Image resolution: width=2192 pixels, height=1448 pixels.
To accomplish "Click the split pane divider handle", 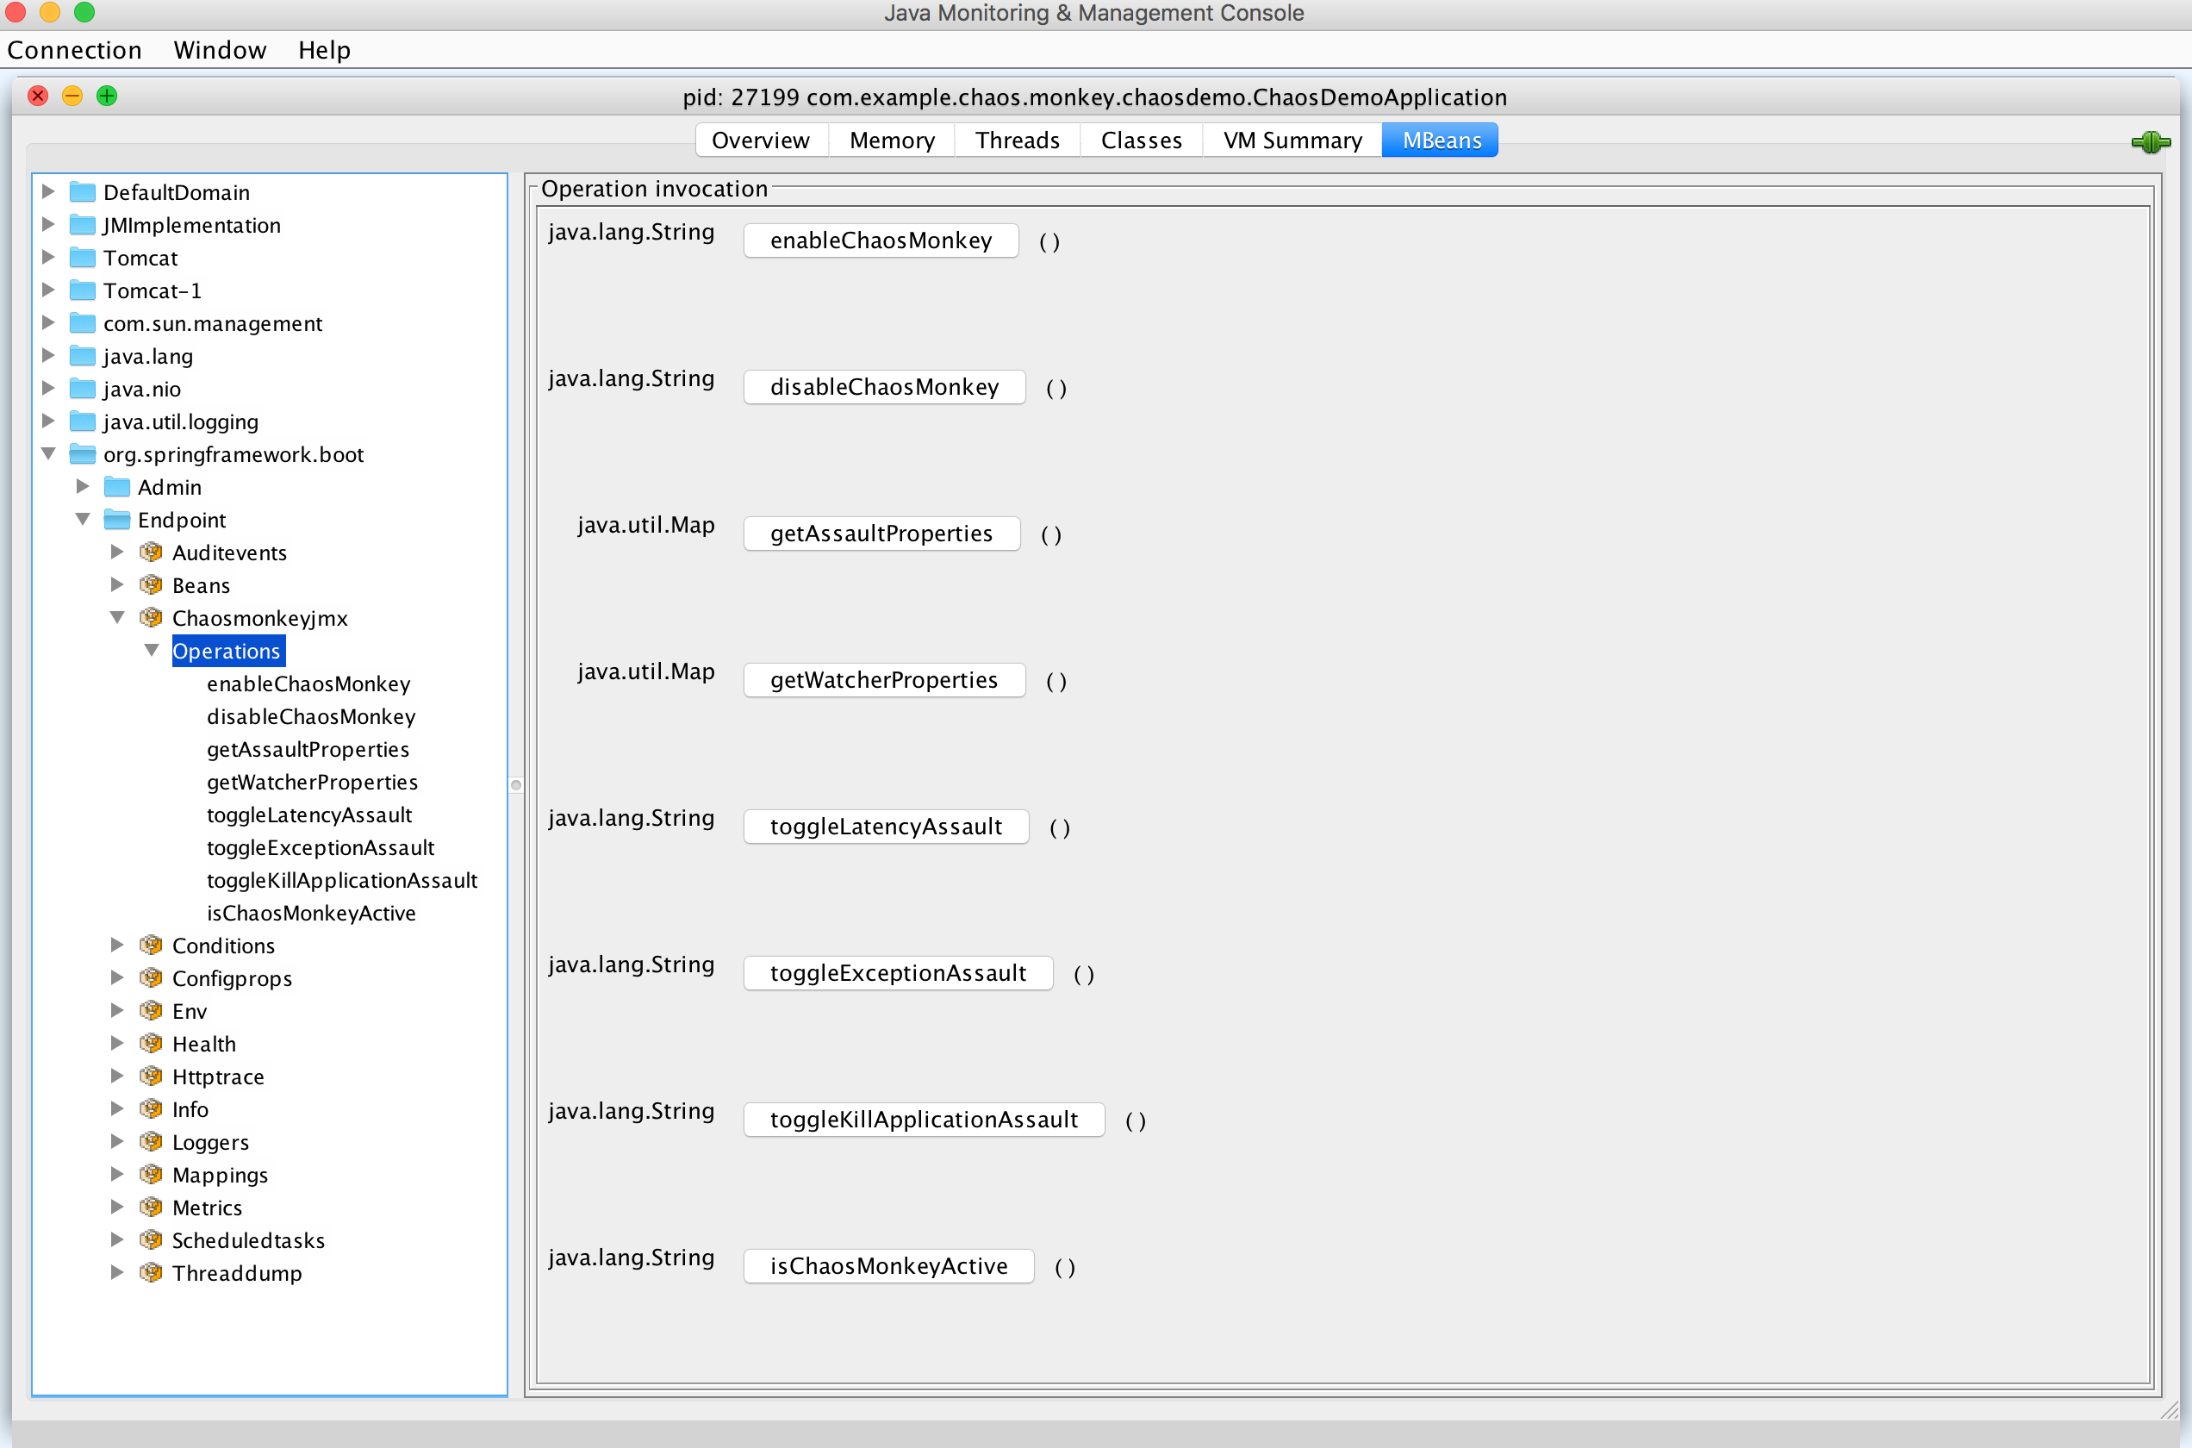I will pos(516,785).
